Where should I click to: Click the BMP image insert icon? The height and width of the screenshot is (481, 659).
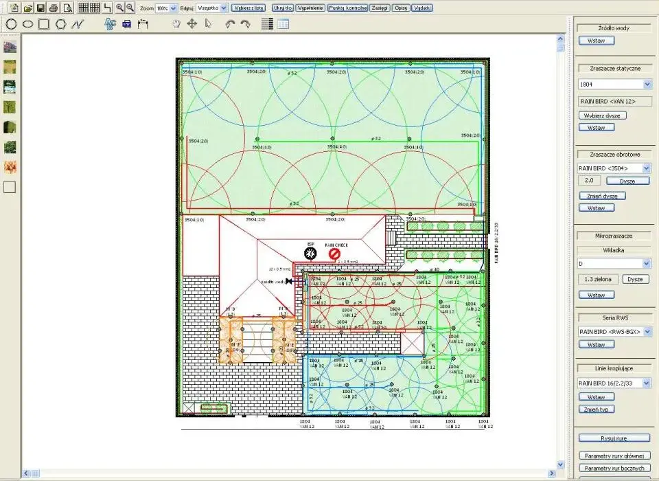(126, 24)
